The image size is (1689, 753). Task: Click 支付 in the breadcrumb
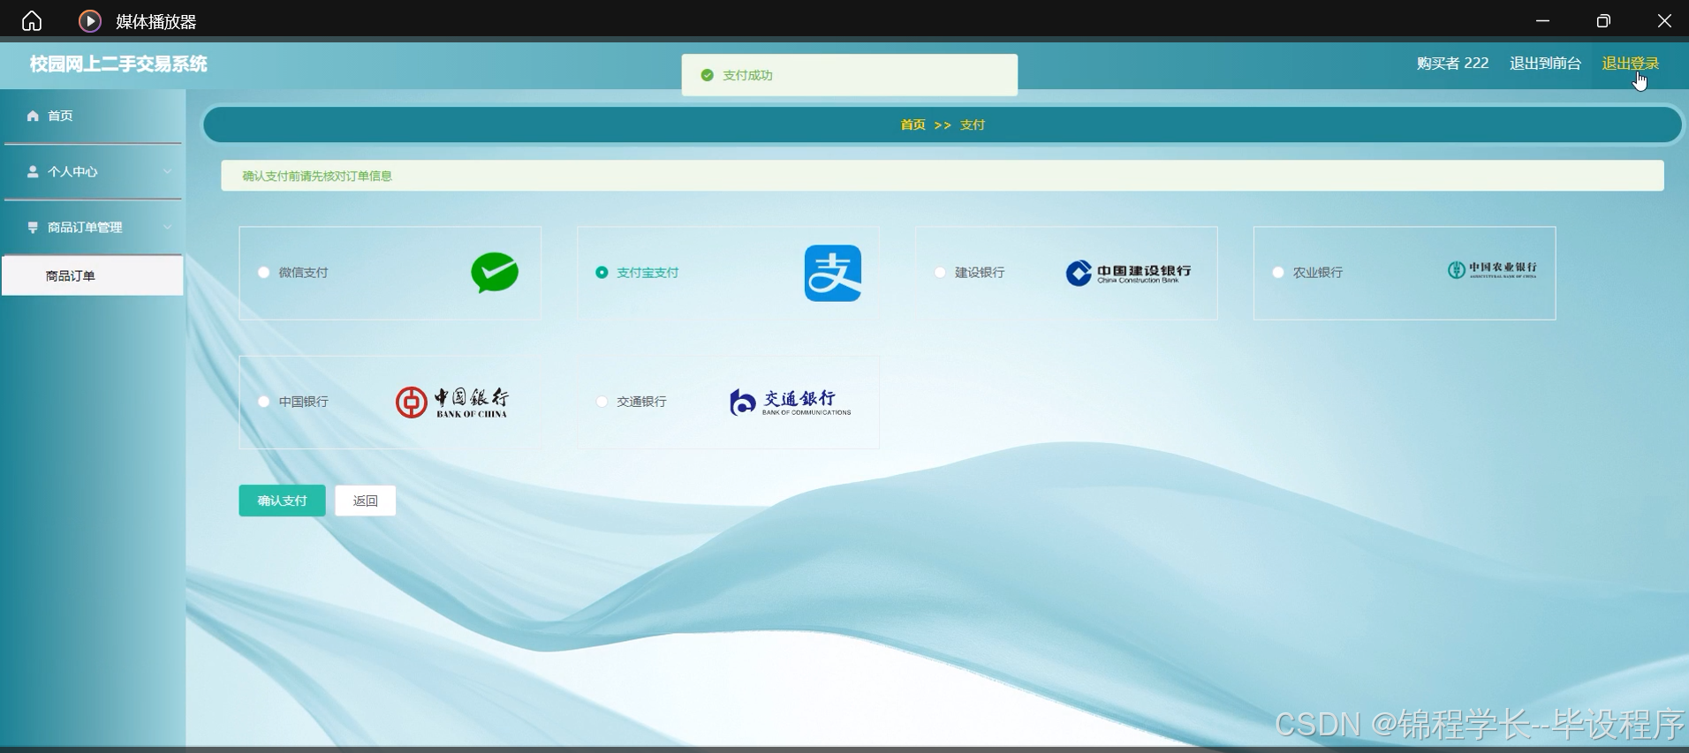click(973, 124)
